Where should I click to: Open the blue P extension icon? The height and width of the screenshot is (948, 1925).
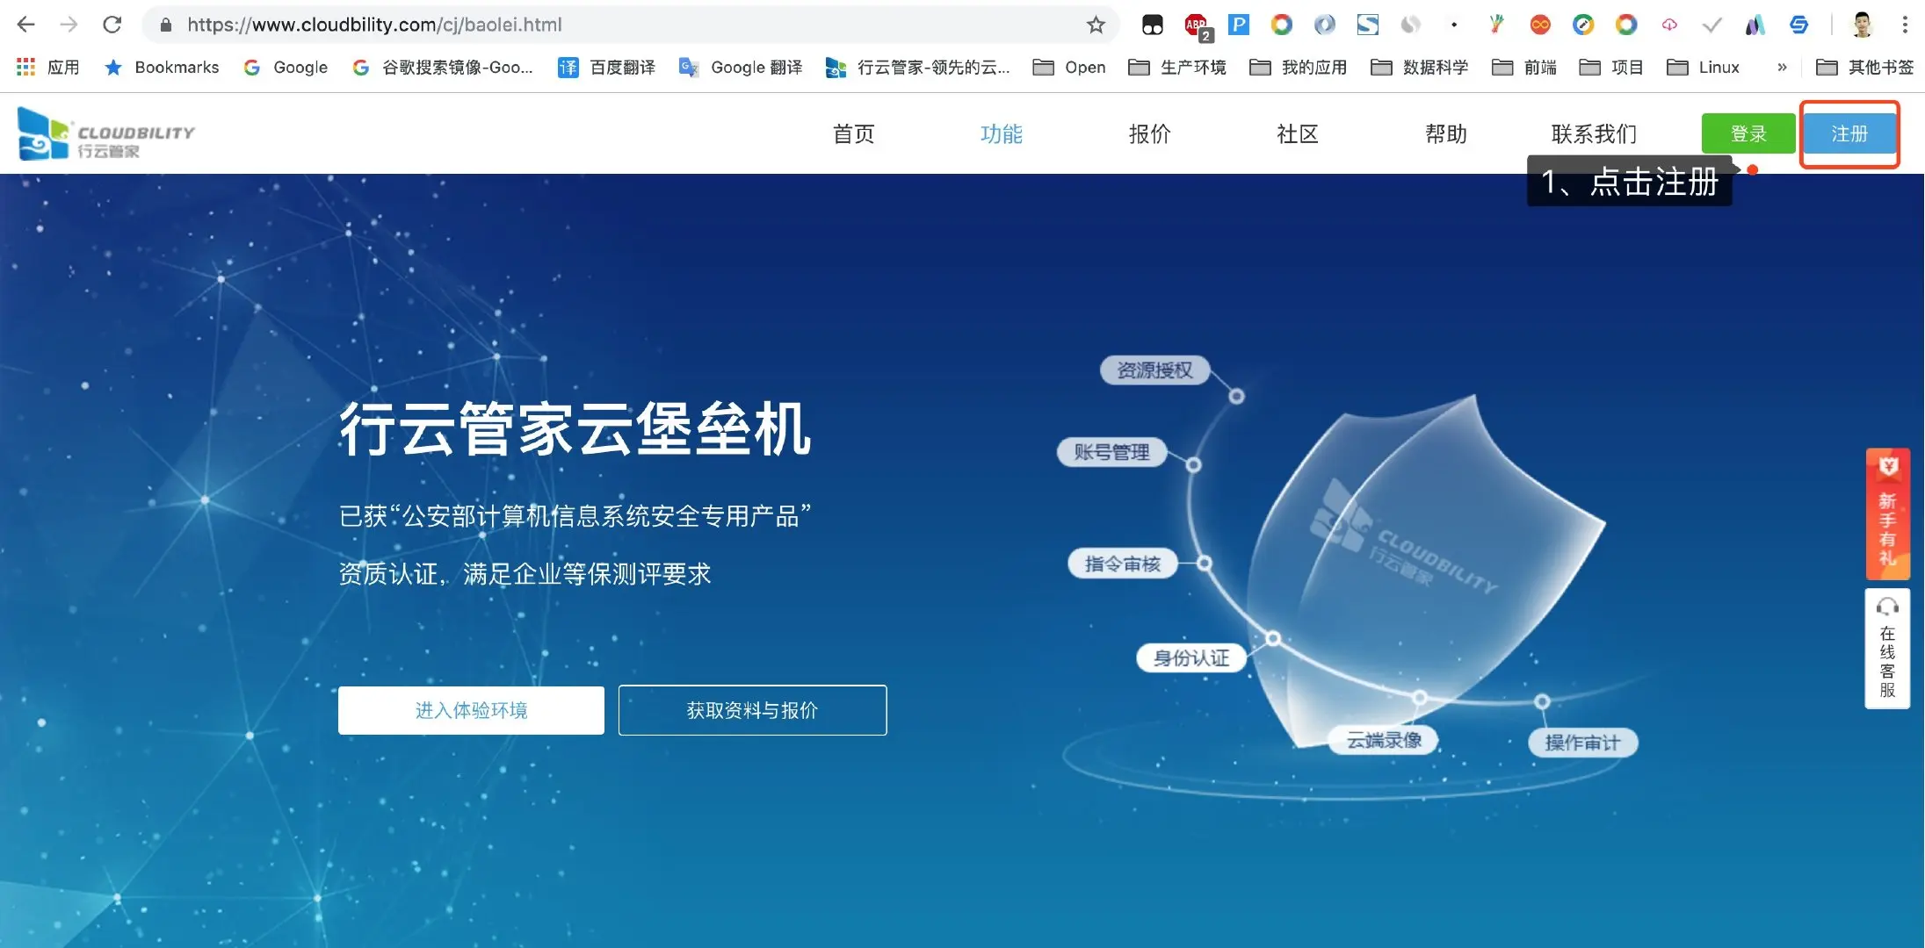pos(1238,25)
